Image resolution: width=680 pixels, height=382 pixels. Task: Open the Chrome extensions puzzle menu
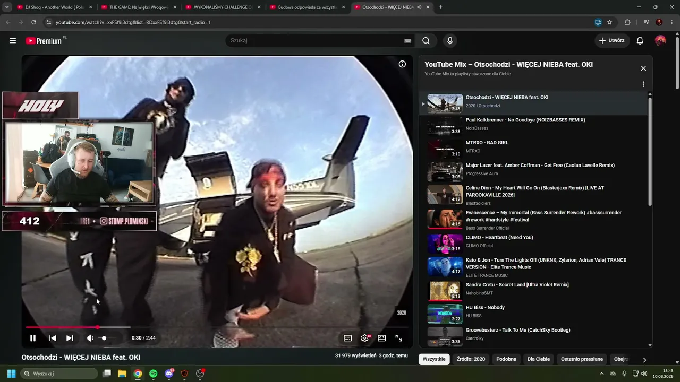pyautogui.click(x=627, y=22)
